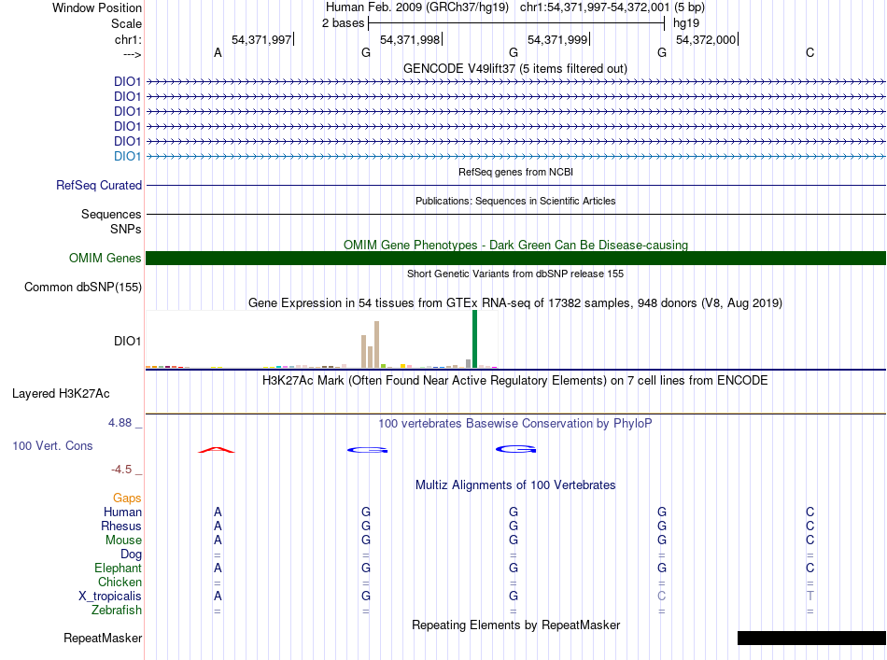
Task: Click the SNPs track label
Action: click(x=126, y=229)
